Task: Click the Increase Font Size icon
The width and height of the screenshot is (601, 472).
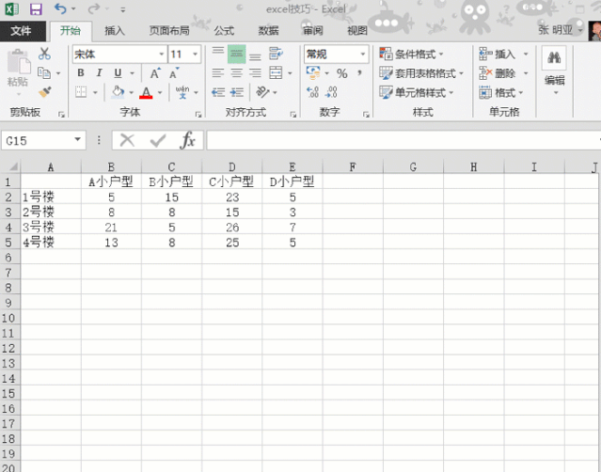Action: coord(155,73)
